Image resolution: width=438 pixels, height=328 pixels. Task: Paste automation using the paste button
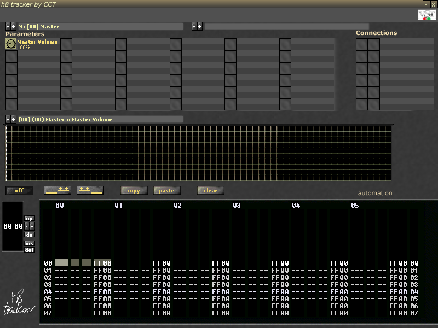[x=167, y=190]
